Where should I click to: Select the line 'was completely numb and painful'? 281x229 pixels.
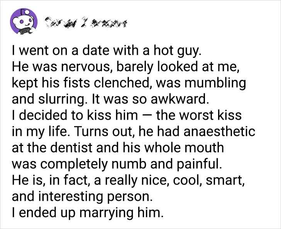coord(117,164)
